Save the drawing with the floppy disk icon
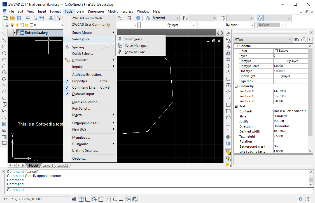Viewport: 315px width, 203px height. click(x=19, y=18)
